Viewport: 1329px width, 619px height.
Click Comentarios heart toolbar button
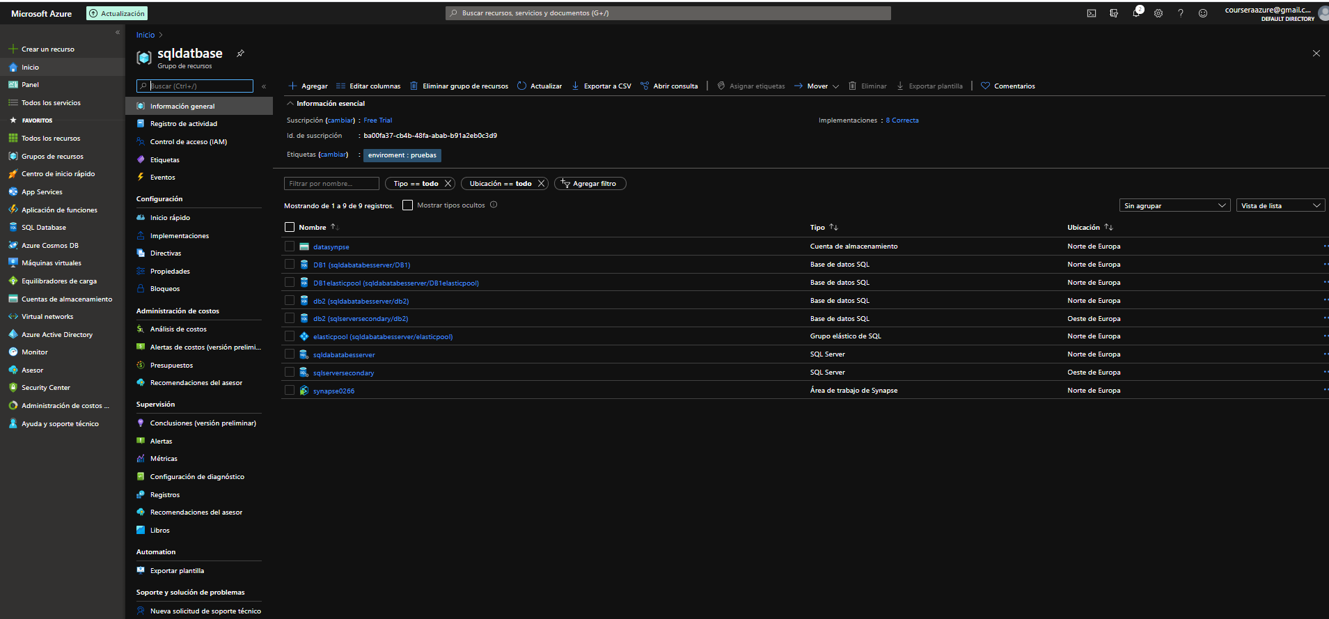tap(1008, 86)
